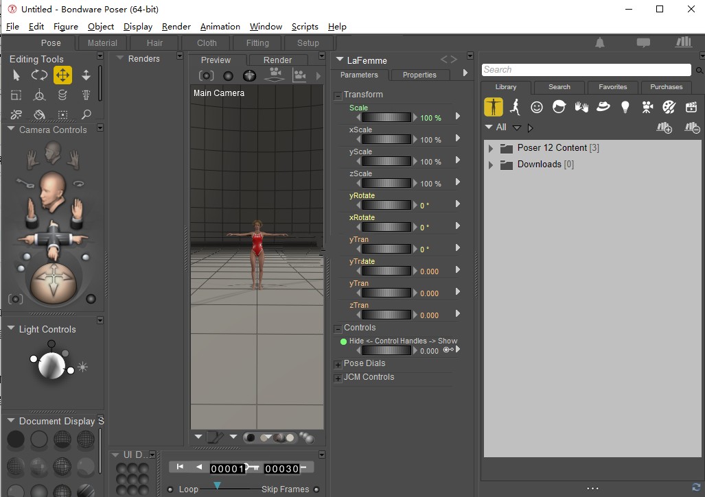Viewport: 705px width, 497px height.
Task: Choose the Taper editing tool
Action: (x=86, y=95)
